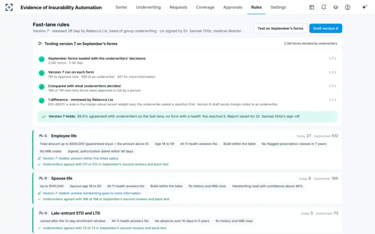Screen dimensions: 375x234
Task: Click the check icon beside Compared with underwriters
Action: tap(42, 87)
